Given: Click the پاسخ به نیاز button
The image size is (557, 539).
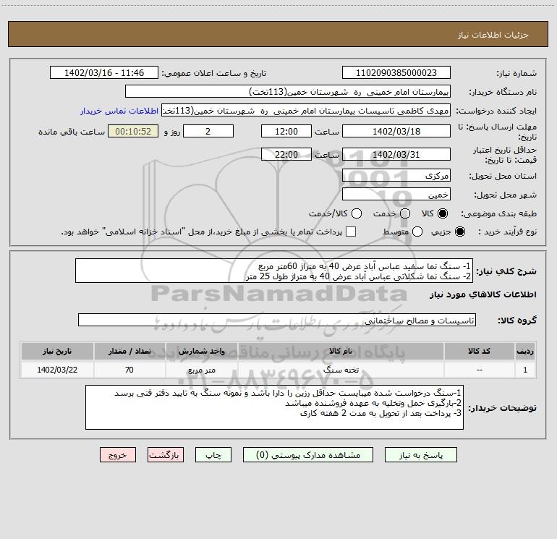Looking at the screenshot, I should [420, 455].
